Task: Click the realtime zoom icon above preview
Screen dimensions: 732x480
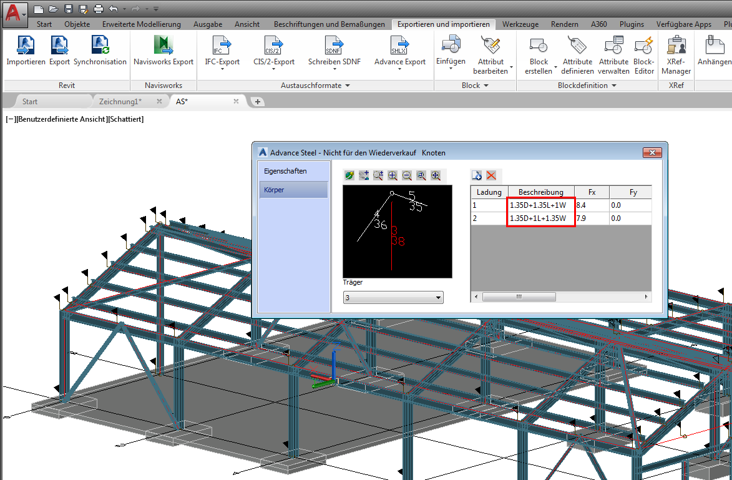Action: (x=378, y=175)
